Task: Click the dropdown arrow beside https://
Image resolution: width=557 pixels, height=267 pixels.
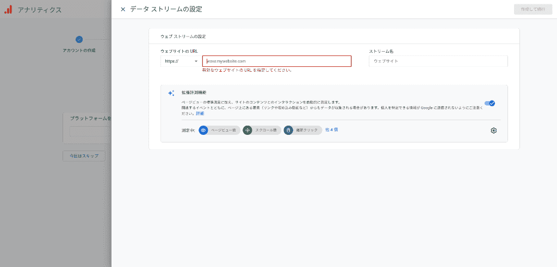Action: coord(196,61)
